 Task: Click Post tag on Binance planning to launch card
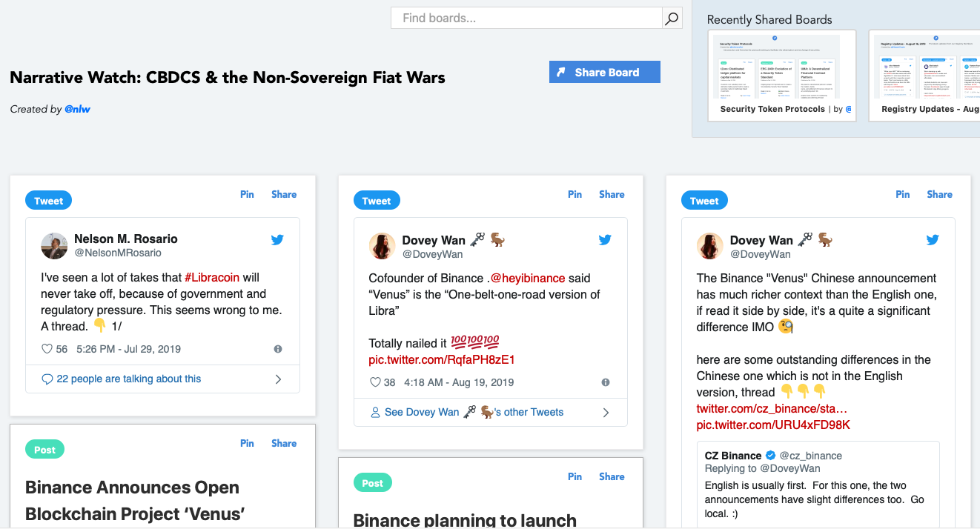(x=372, y=483)
